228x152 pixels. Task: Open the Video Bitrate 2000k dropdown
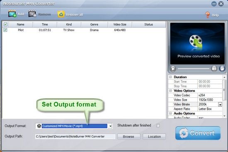220,104
